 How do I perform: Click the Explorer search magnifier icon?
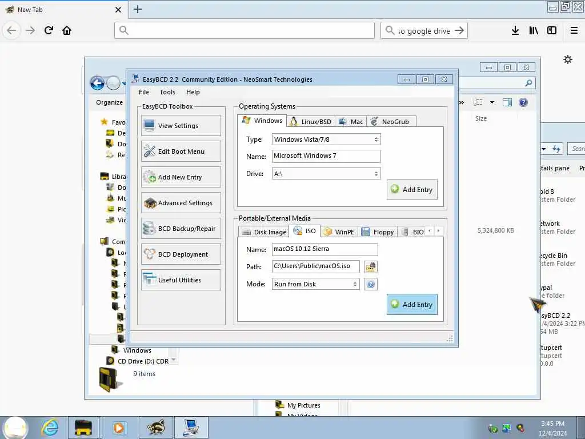coord(528,83)
